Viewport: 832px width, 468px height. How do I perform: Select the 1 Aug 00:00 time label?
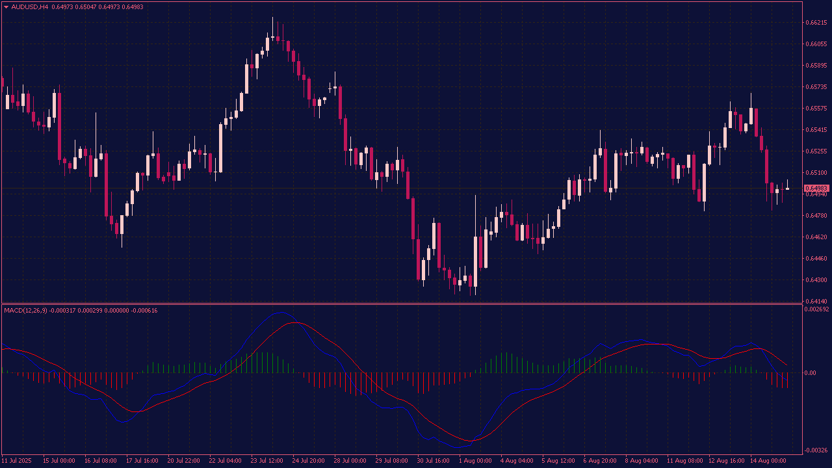click(x=475, y=461)
